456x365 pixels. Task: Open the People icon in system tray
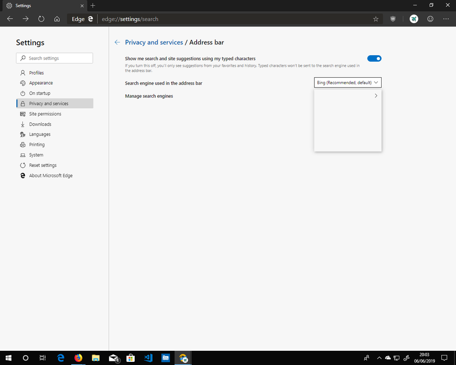[367, 358]
